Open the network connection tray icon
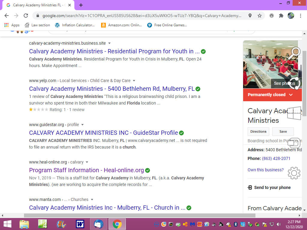 pos(272,224)
